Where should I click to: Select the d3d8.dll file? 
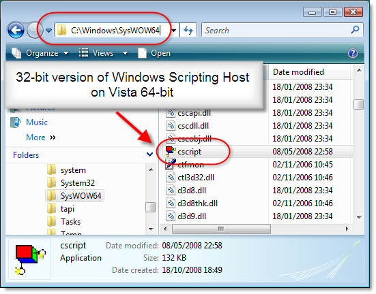click(x=192, y=191)
